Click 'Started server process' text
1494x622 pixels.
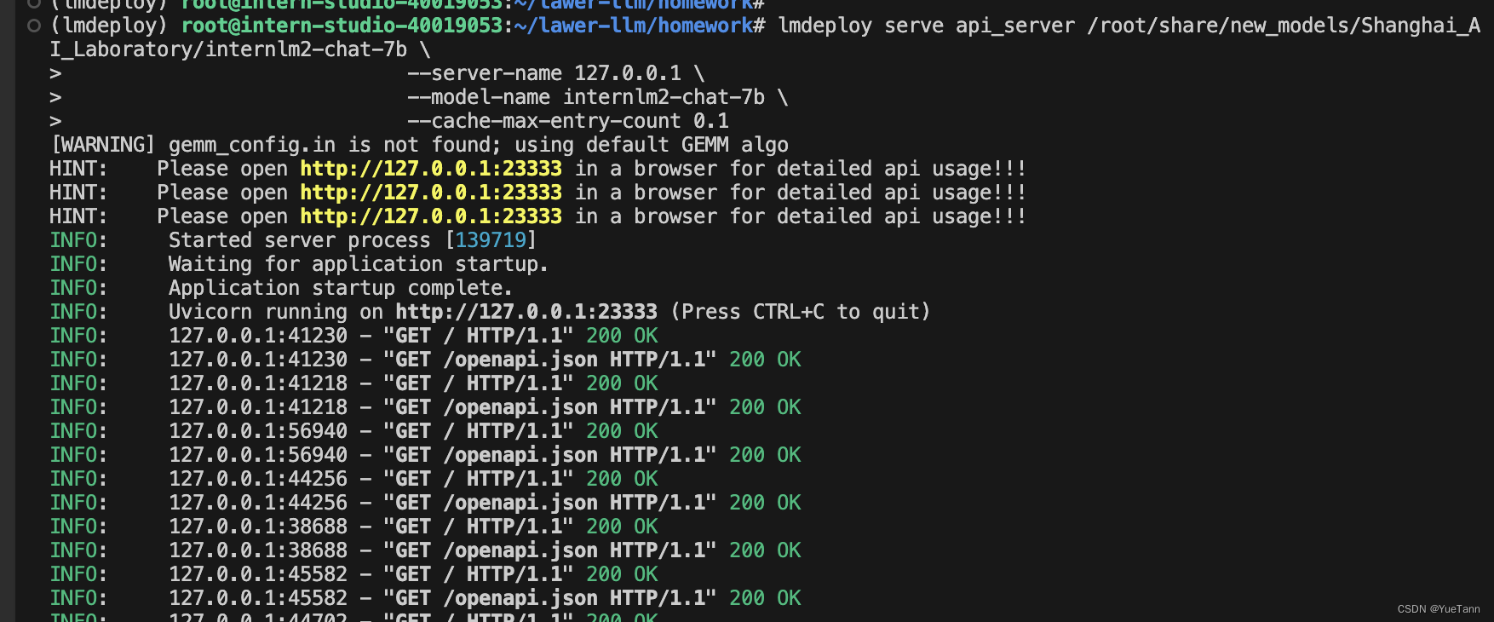click(300, 240)
